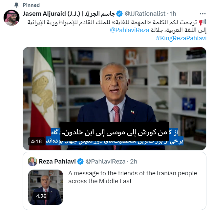Open the Reza Pahlavi display name
Screen dimensions: 213x214
pos(57,162)
